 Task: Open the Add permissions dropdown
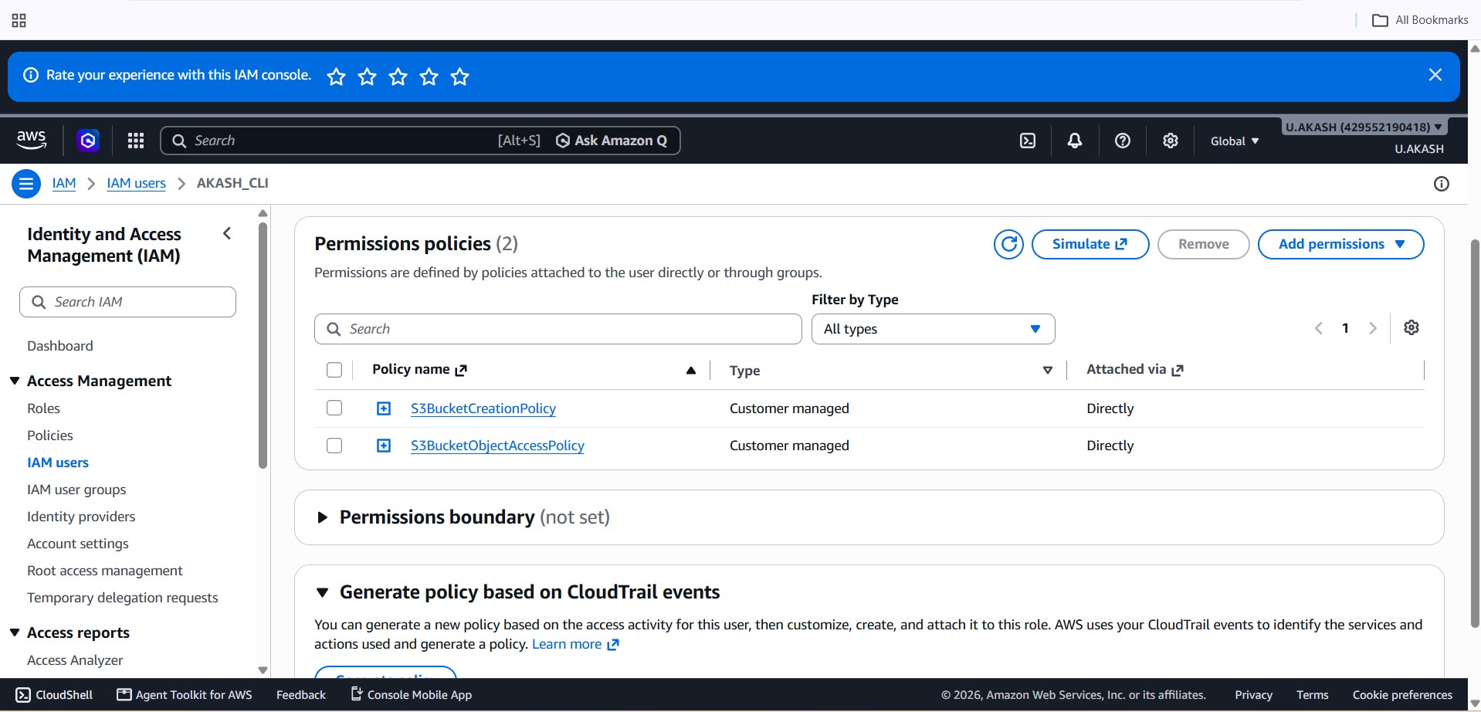click(1340, 244)
